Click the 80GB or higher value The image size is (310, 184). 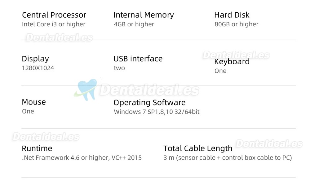237,24
